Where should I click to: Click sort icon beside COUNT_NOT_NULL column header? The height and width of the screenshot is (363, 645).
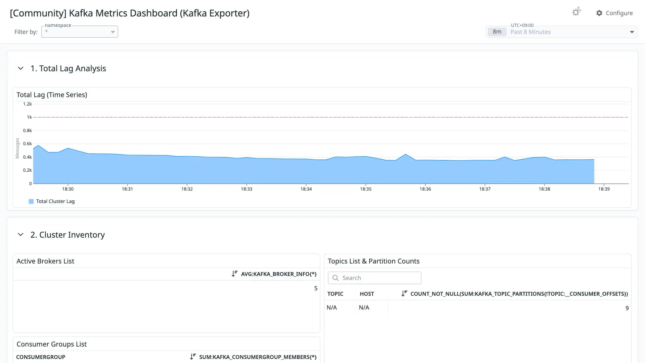(404, 293)
